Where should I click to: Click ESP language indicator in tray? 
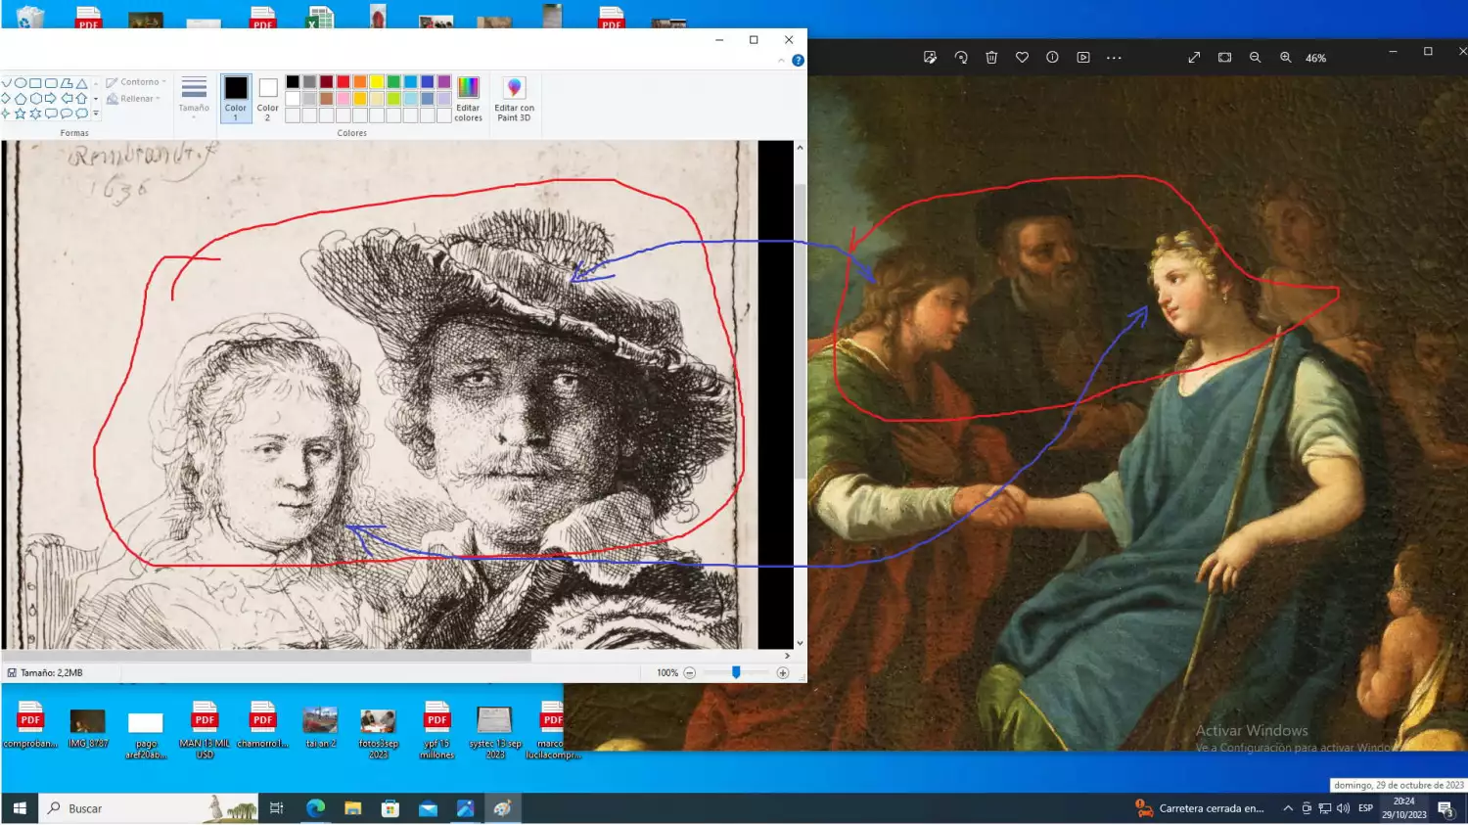(1365, 808)
